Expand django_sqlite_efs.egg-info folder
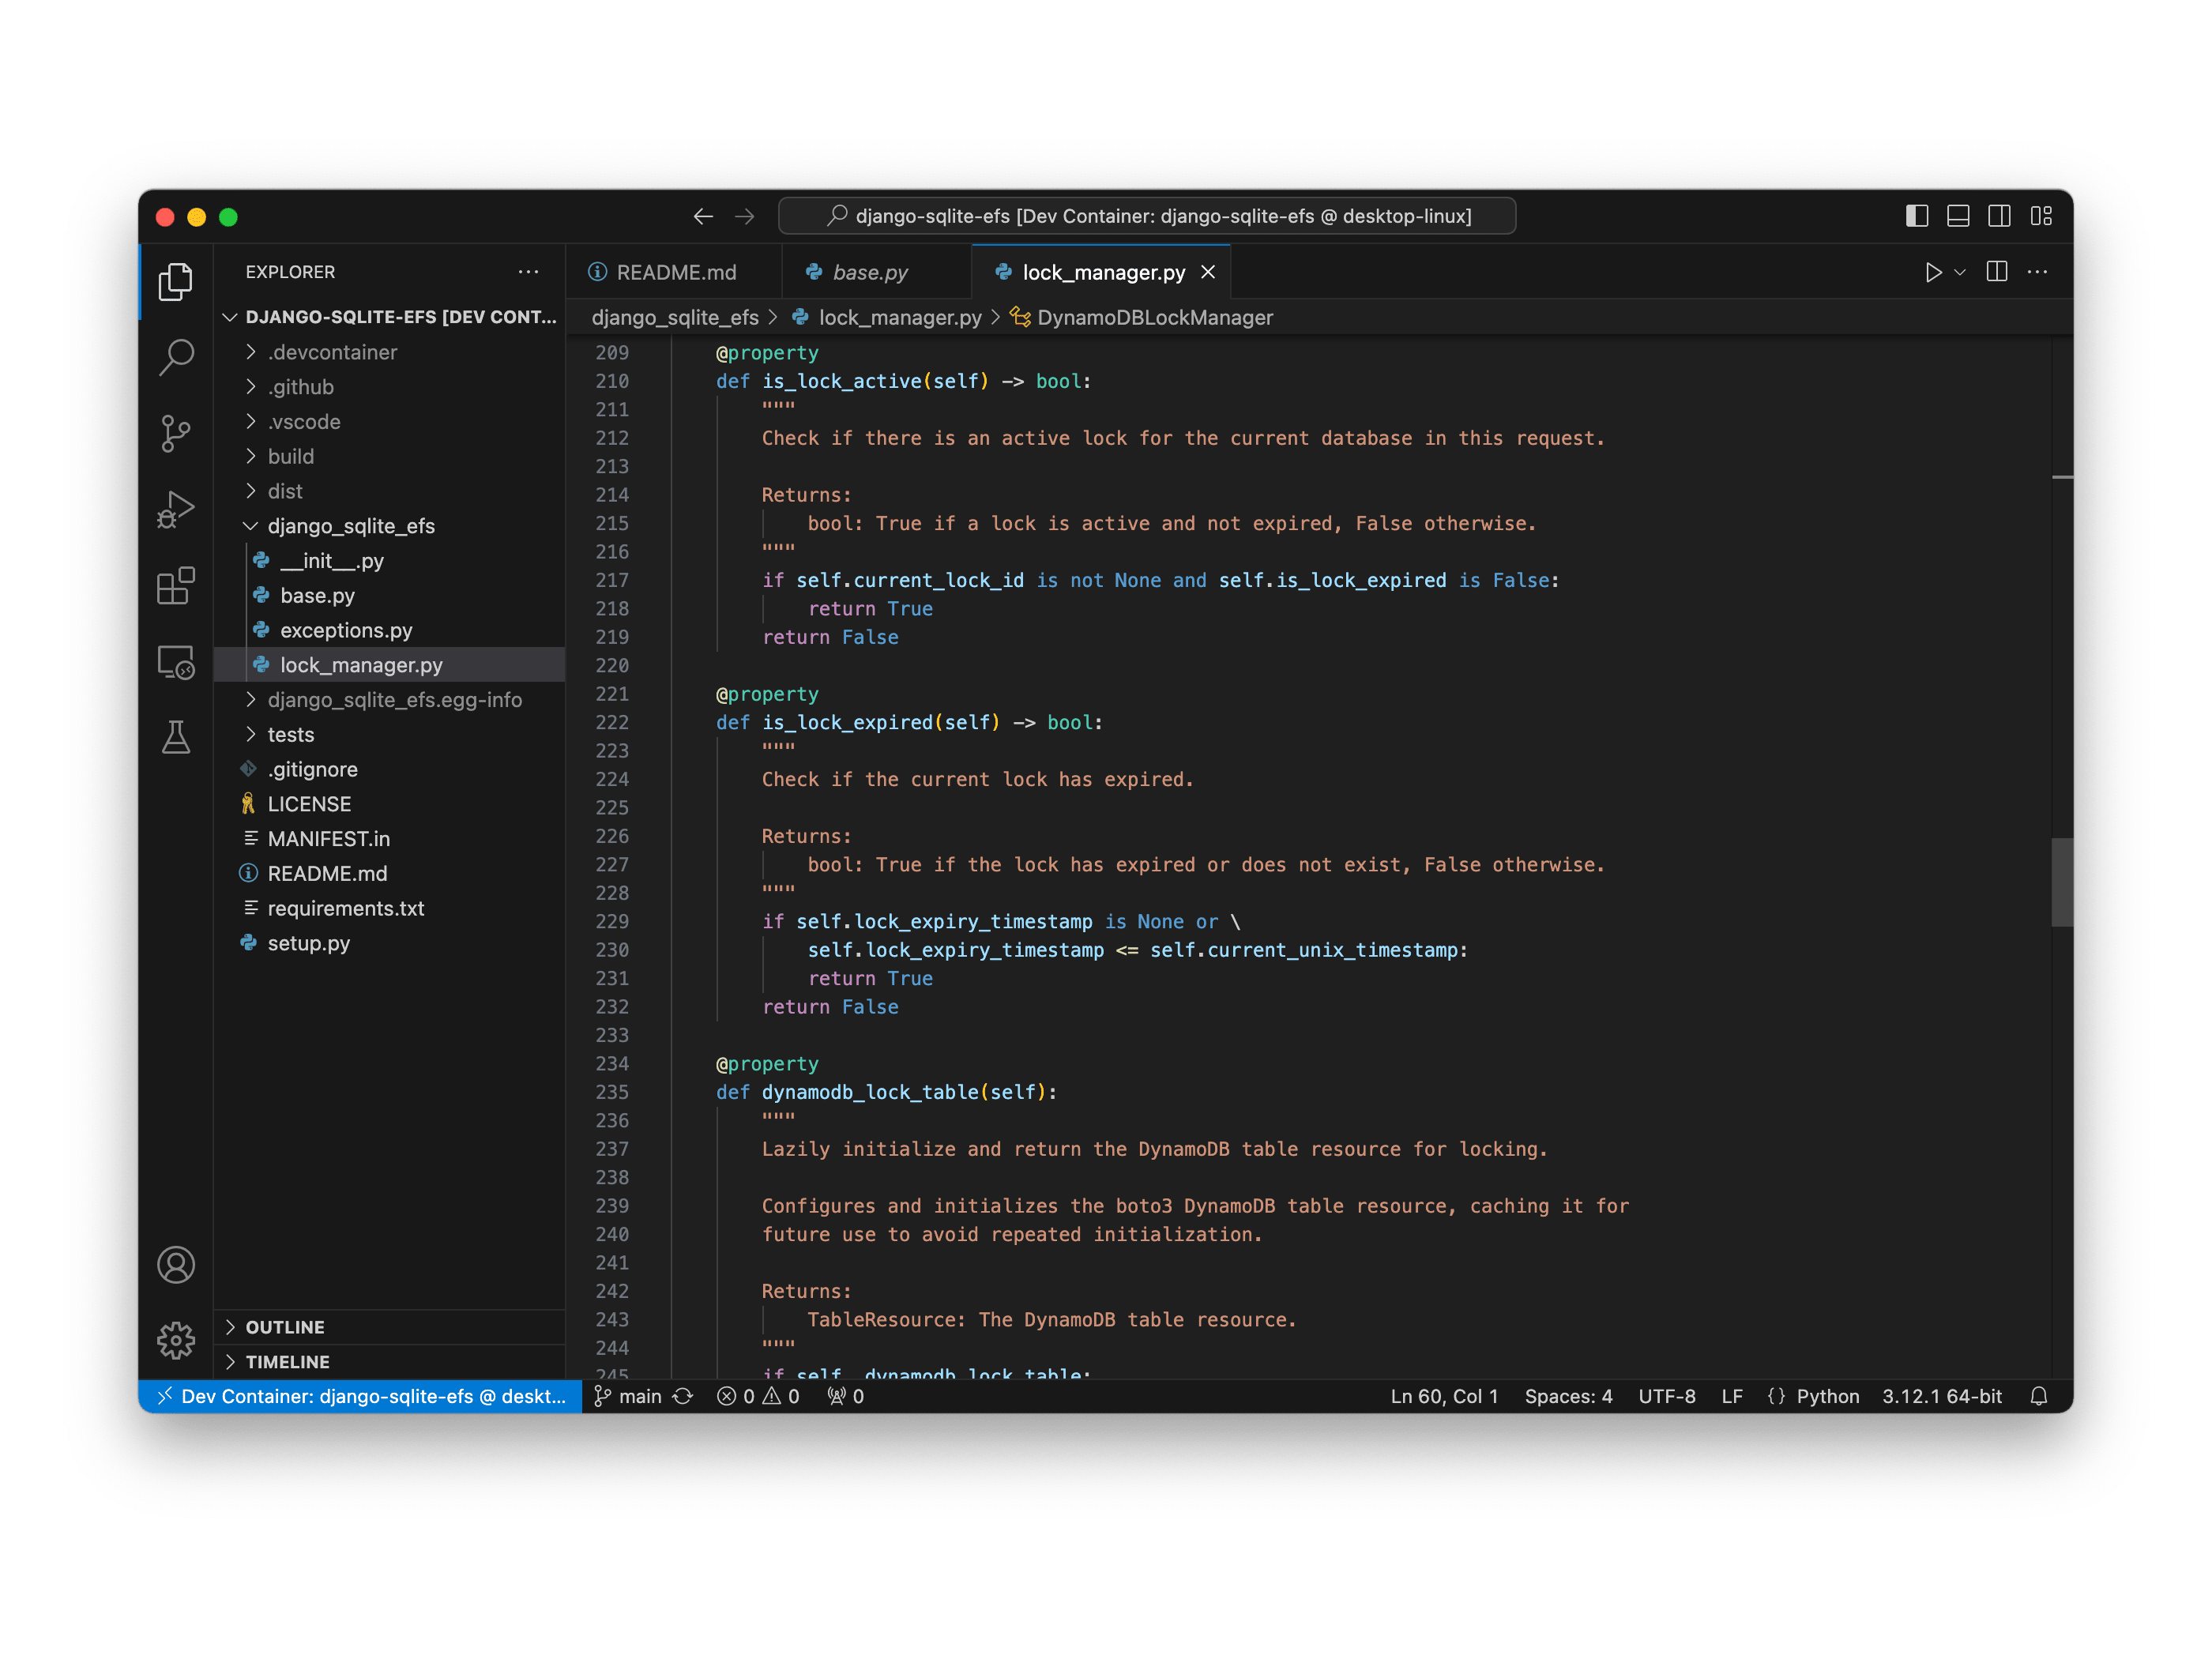 390,700
